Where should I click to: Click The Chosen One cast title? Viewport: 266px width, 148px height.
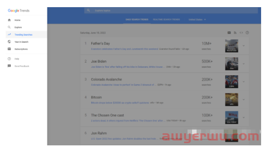point(108,115)
